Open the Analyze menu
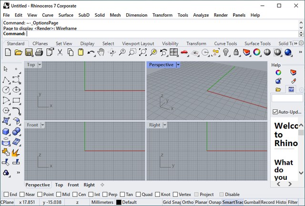Screen dimensions: 305x206 click(201, 15)
